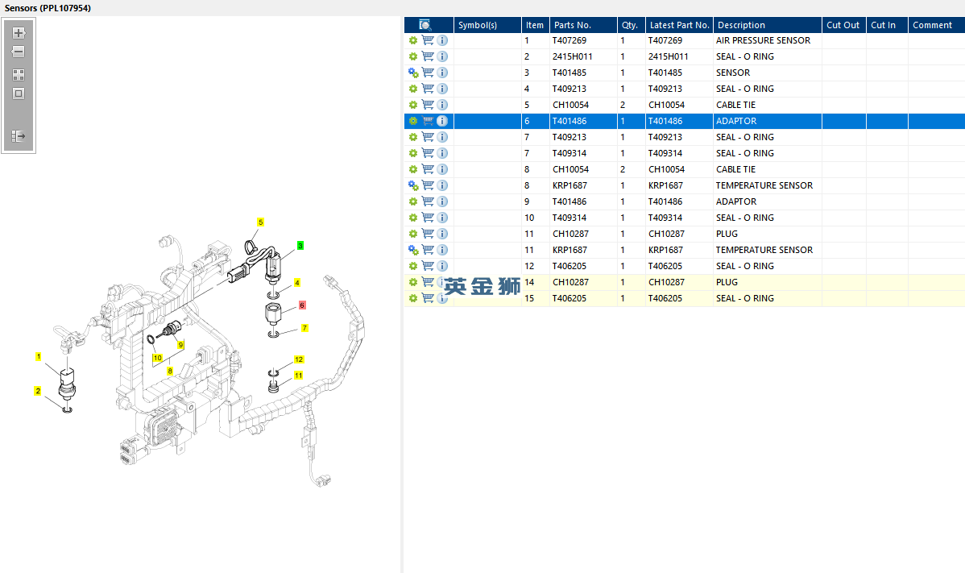Click the single-square fit view icon

(x=19, y=93)
